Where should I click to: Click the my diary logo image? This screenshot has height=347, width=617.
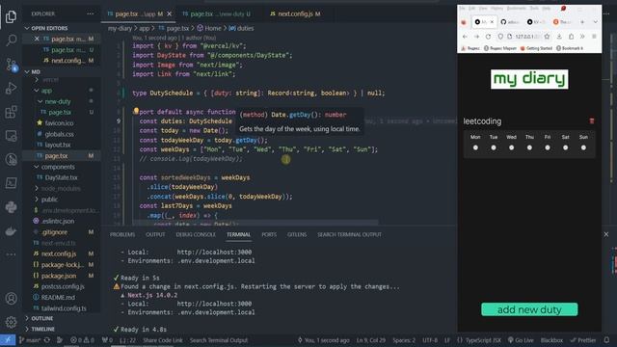pyautogui.click(x=529, y=79)
